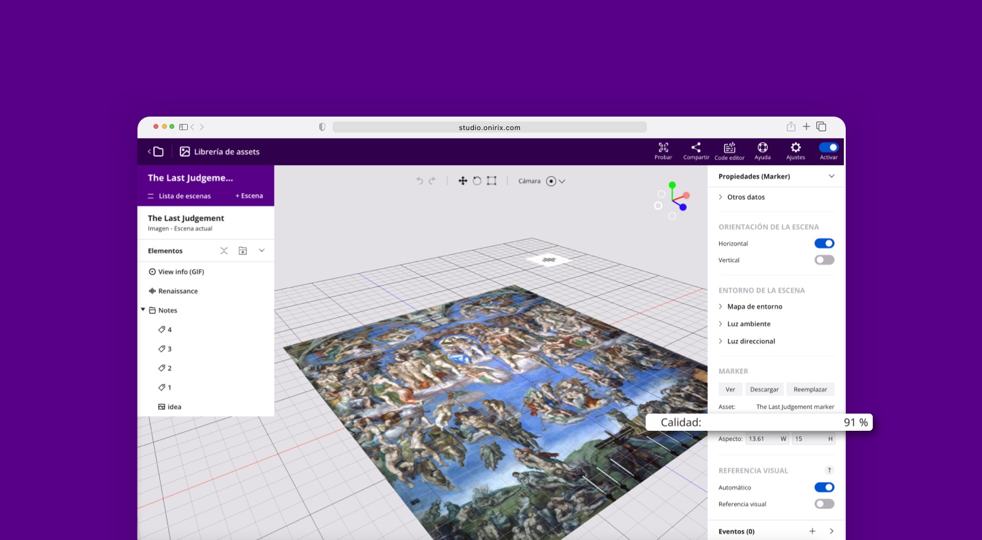Select the rotate transform tool
Viewport: 982px width, 540px height.
(x=477, y=181)
